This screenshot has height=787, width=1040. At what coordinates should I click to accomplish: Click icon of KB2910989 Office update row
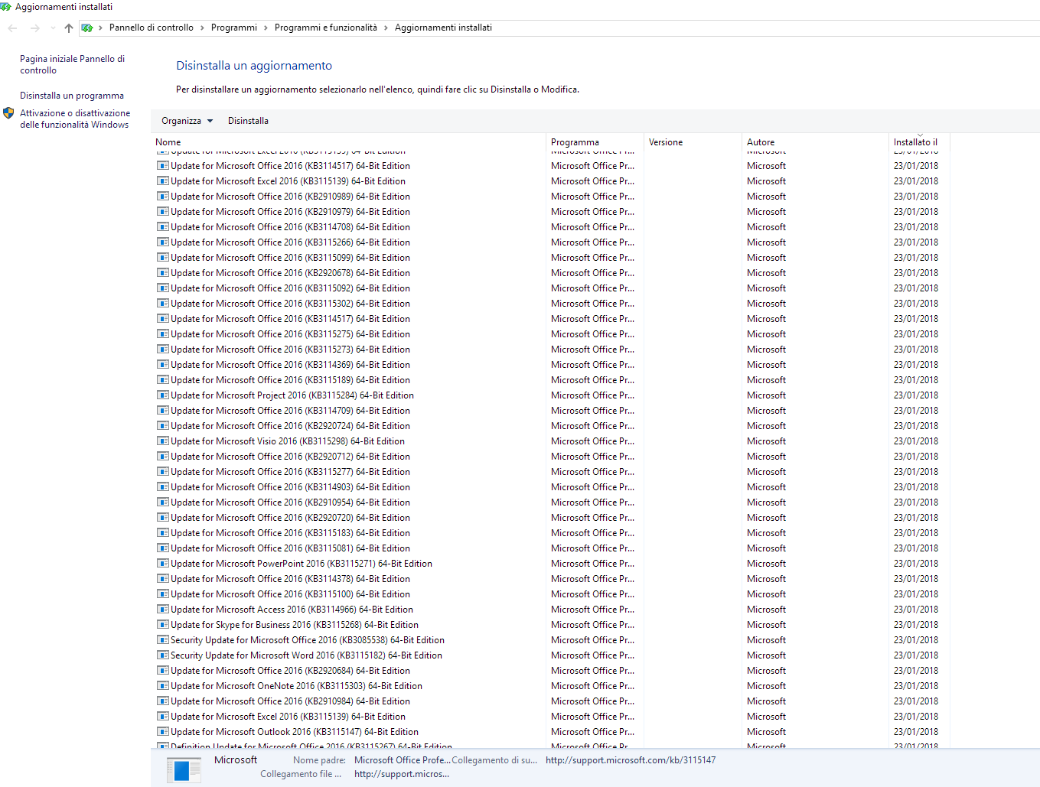(162, 197)
